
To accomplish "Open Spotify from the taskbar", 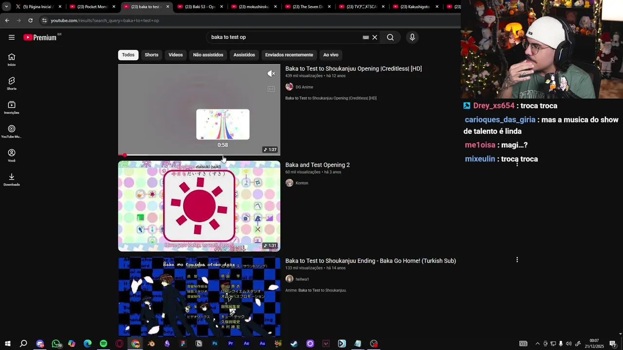I will tap(103, 344).
